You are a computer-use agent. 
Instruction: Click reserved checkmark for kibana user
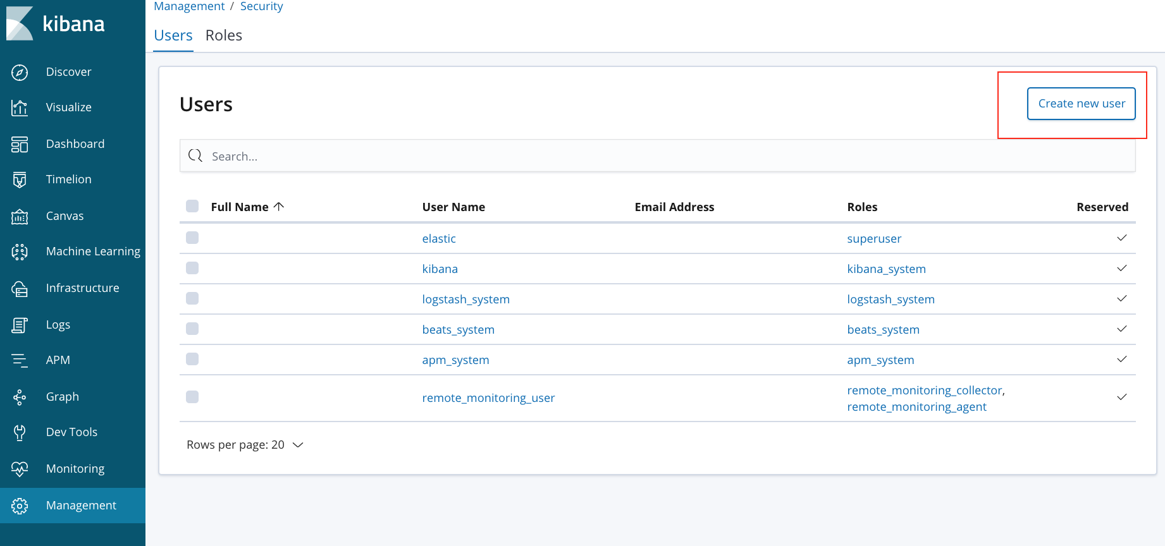1121,269
